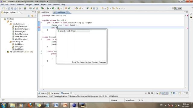The width and height of the screenshot is (193, 108).
Task: Click the New Java Package icon
Action: click(66, 8)
